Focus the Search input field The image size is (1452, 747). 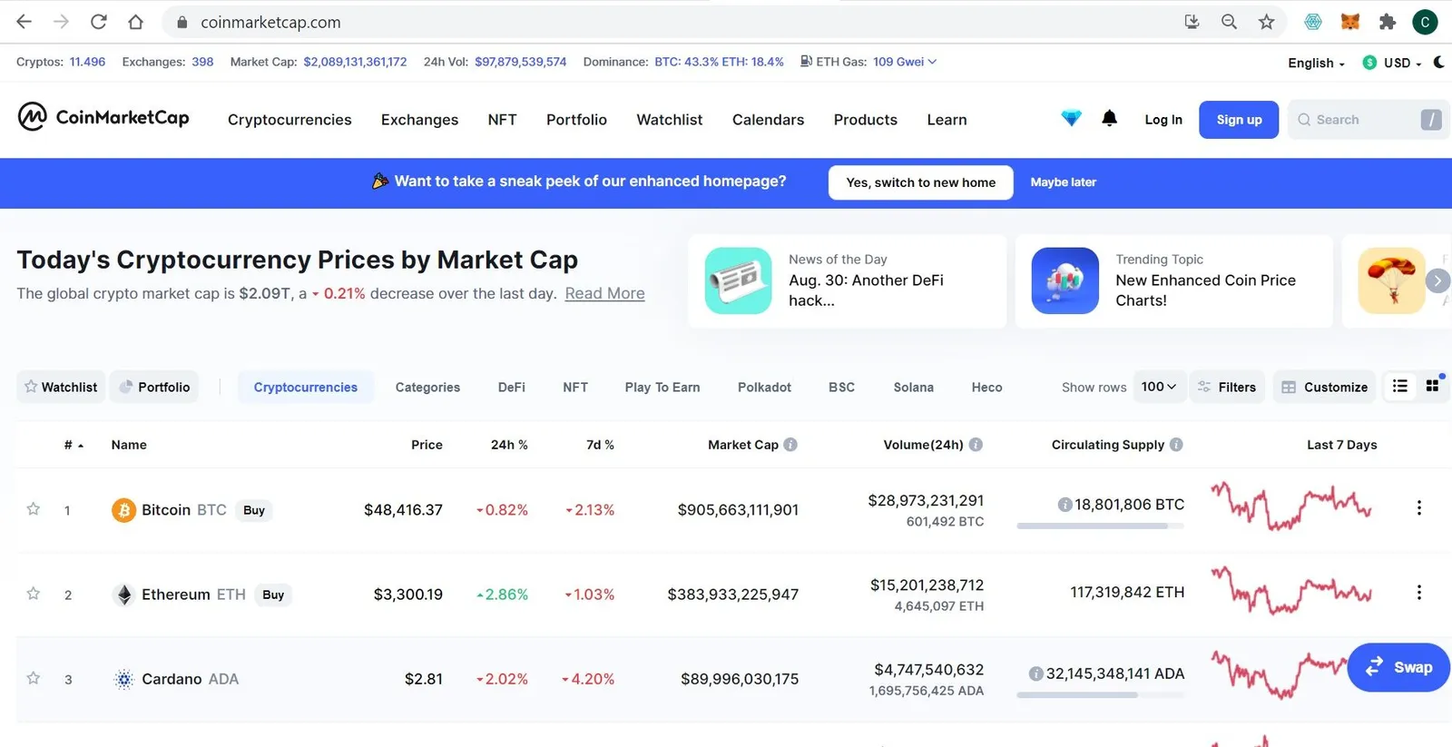[x=1368, y=120]
